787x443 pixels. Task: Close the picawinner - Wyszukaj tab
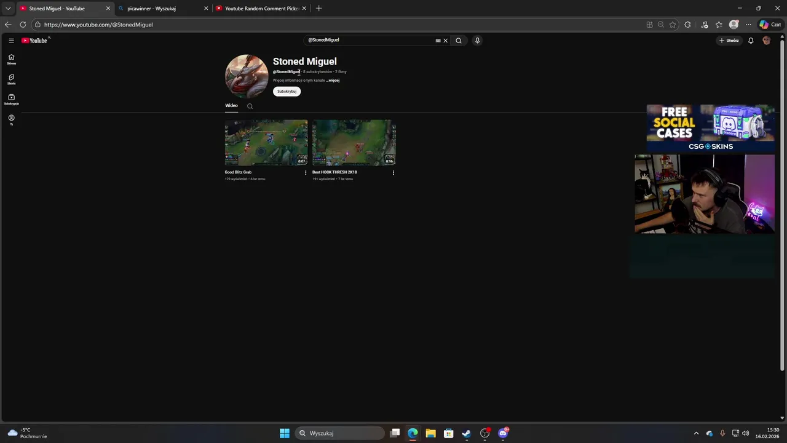pos(206,9)
